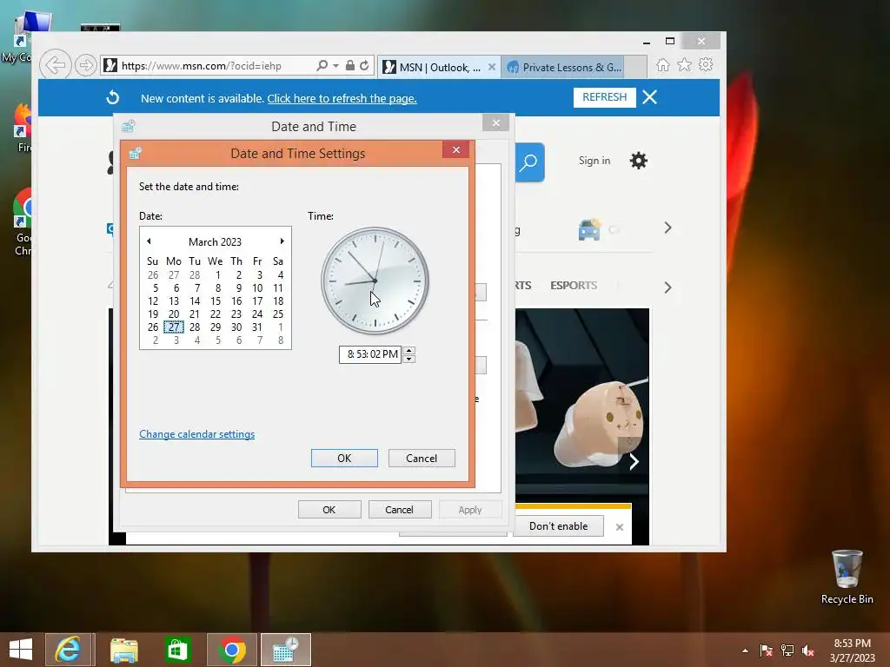890x667 pixels.
Task: Advance news carousel with right arrow
Action: (634, 462)
